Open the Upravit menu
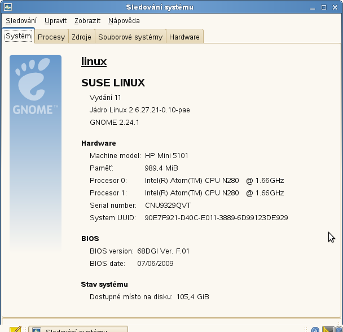Viewport: 343px width, 332px height. click(x=55, y=21)
